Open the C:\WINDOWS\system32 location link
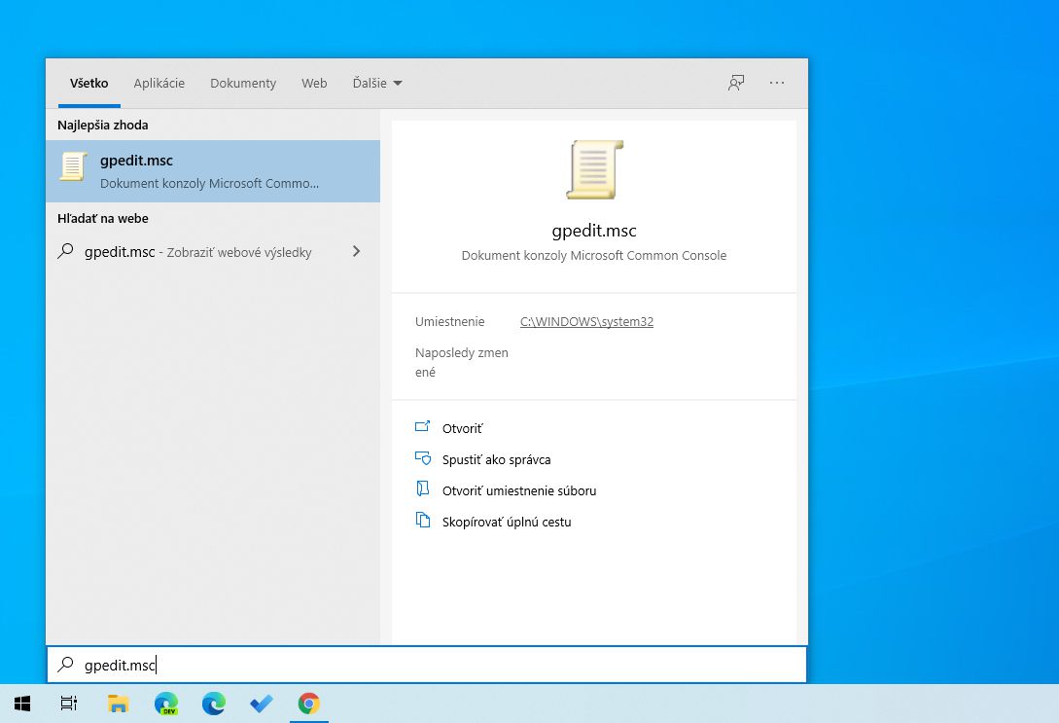Viewport: 1059px width, 723px height. pyautogui.click(x=587, y=322)
